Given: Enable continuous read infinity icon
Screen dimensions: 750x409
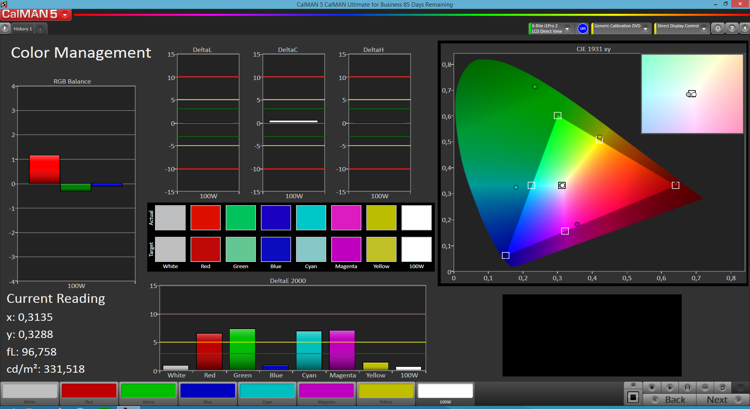Looking at the screenshot, I should 705,388.
